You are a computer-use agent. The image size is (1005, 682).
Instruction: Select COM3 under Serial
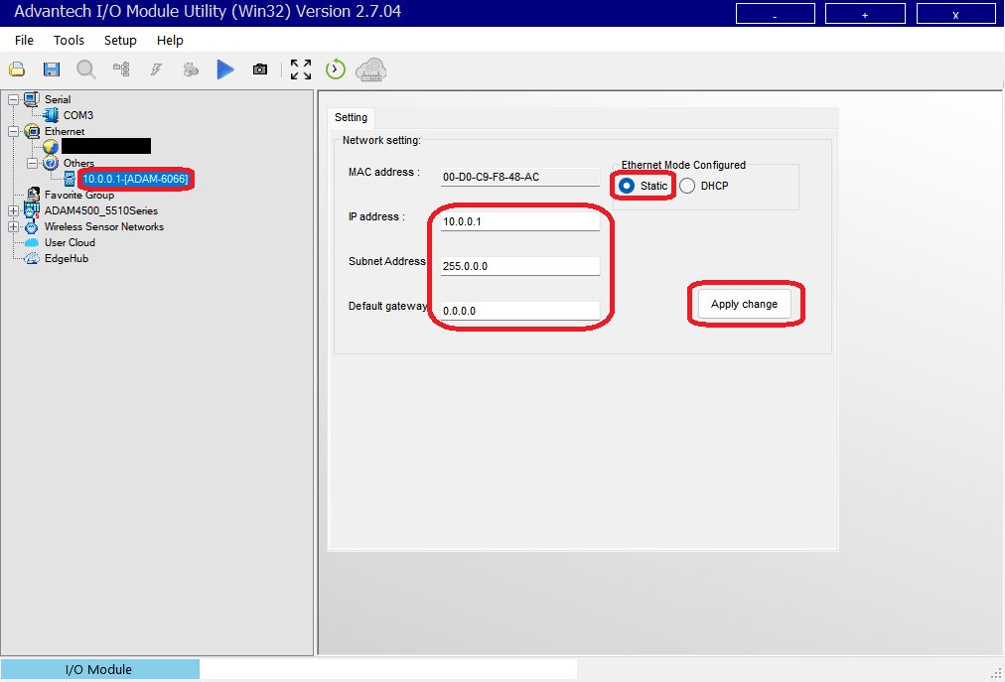[x=77, y=115]
